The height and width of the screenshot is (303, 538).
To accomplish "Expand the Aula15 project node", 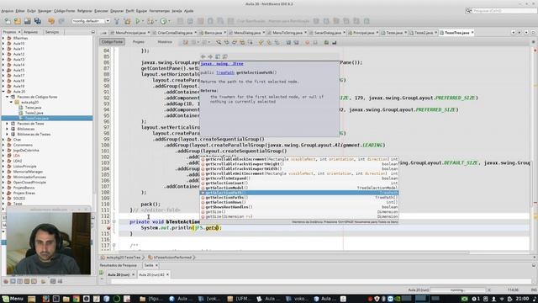I will (x=3, y=70).
